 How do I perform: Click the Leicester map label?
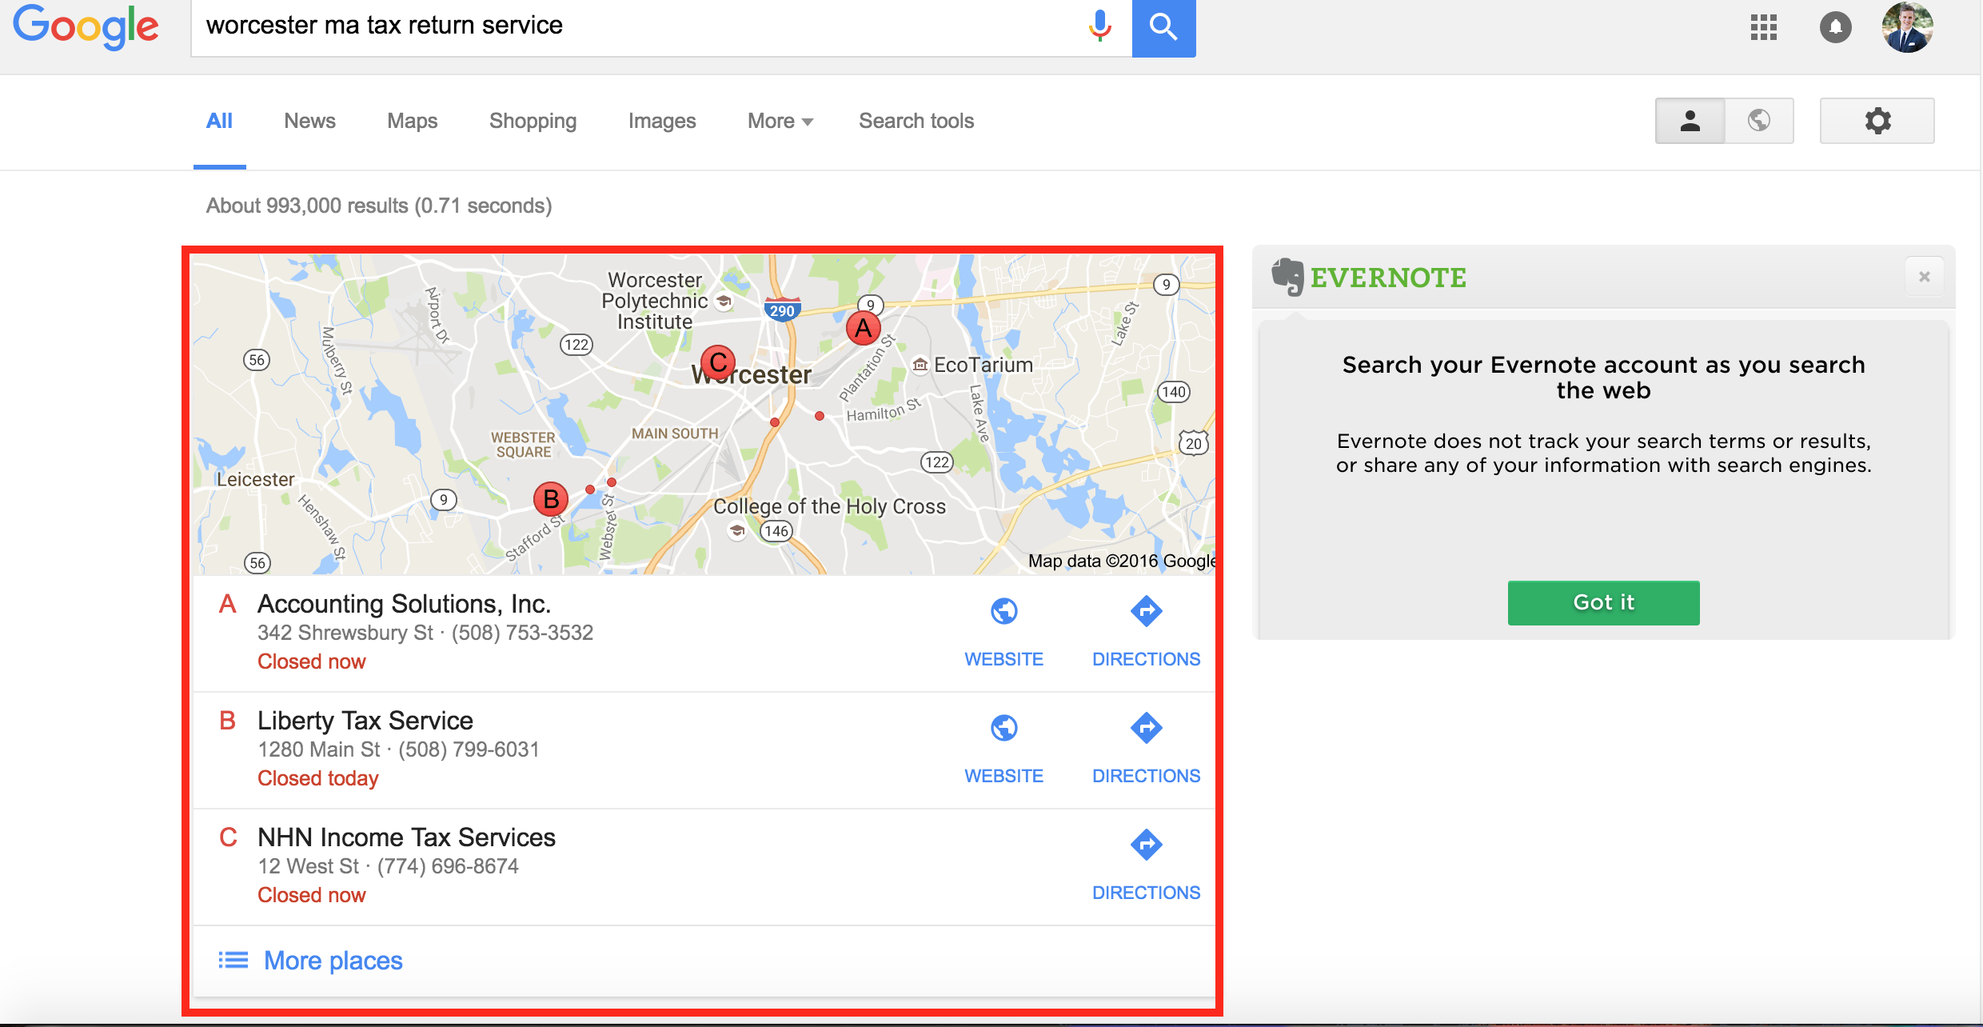coord(256,479)
